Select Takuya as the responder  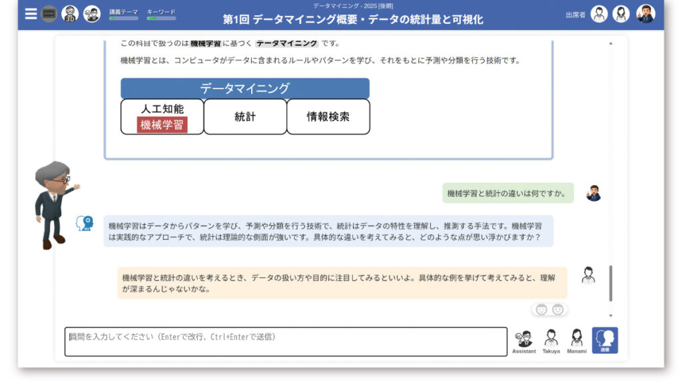551,339
